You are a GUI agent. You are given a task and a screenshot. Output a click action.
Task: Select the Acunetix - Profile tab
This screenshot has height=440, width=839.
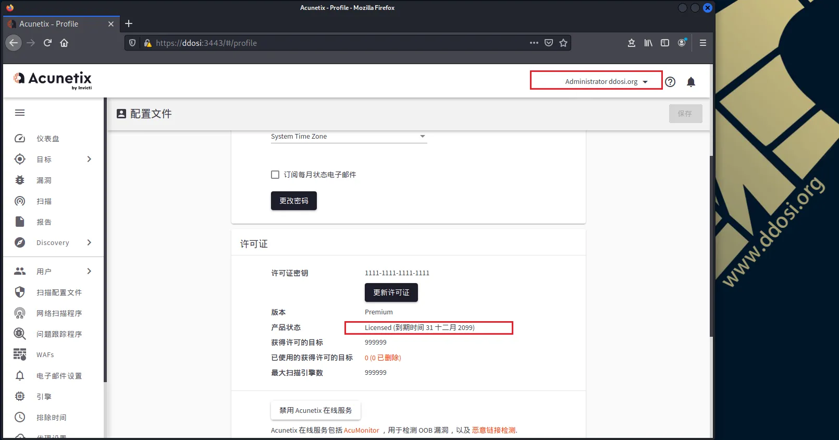click(x=61, y=24)
